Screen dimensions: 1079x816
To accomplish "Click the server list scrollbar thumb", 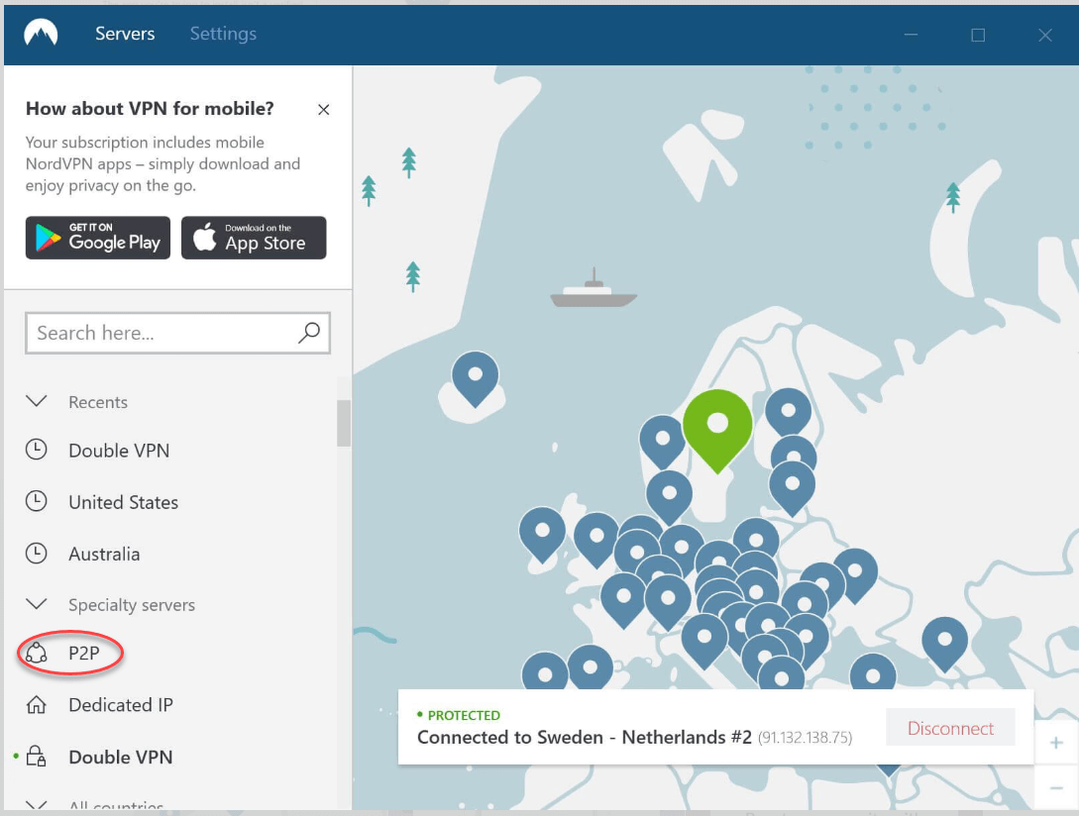I will coord(344,423).
